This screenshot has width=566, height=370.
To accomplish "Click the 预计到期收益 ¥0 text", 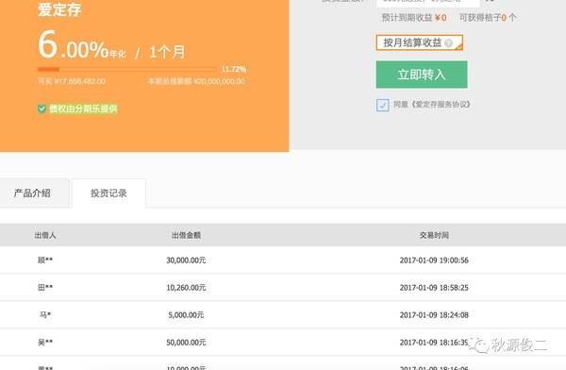I will 414,17.
